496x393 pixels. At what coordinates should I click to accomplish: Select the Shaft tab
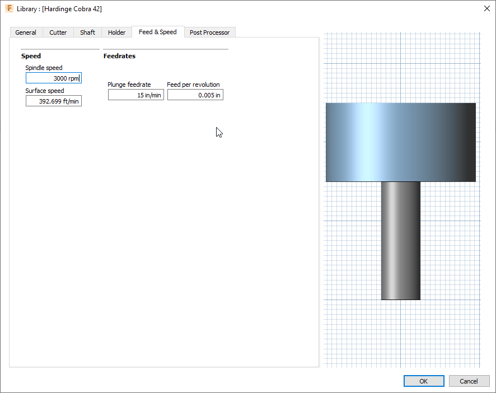[x=87, y=32]
